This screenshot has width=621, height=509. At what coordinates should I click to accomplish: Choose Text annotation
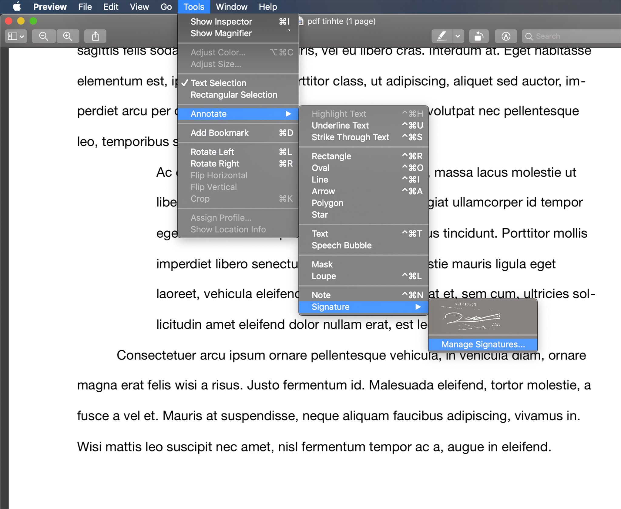pos(364,234)
